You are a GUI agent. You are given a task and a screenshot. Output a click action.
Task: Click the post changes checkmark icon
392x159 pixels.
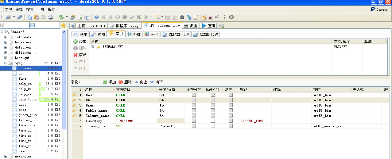(132, 17)
